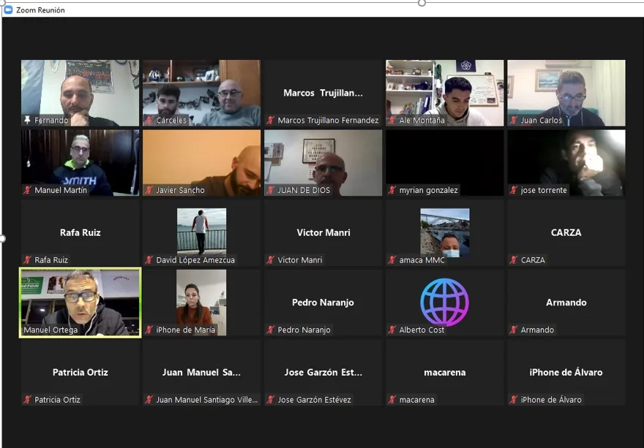
Task: Select myrian gonzalez's black video tile
Action: (x=444, y=162)
